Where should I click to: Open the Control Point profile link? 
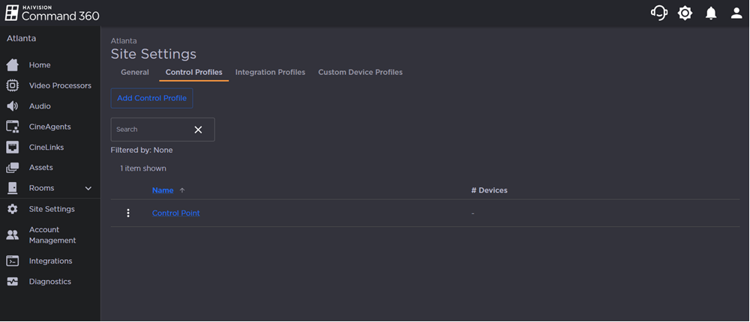(x=176, y=213)
